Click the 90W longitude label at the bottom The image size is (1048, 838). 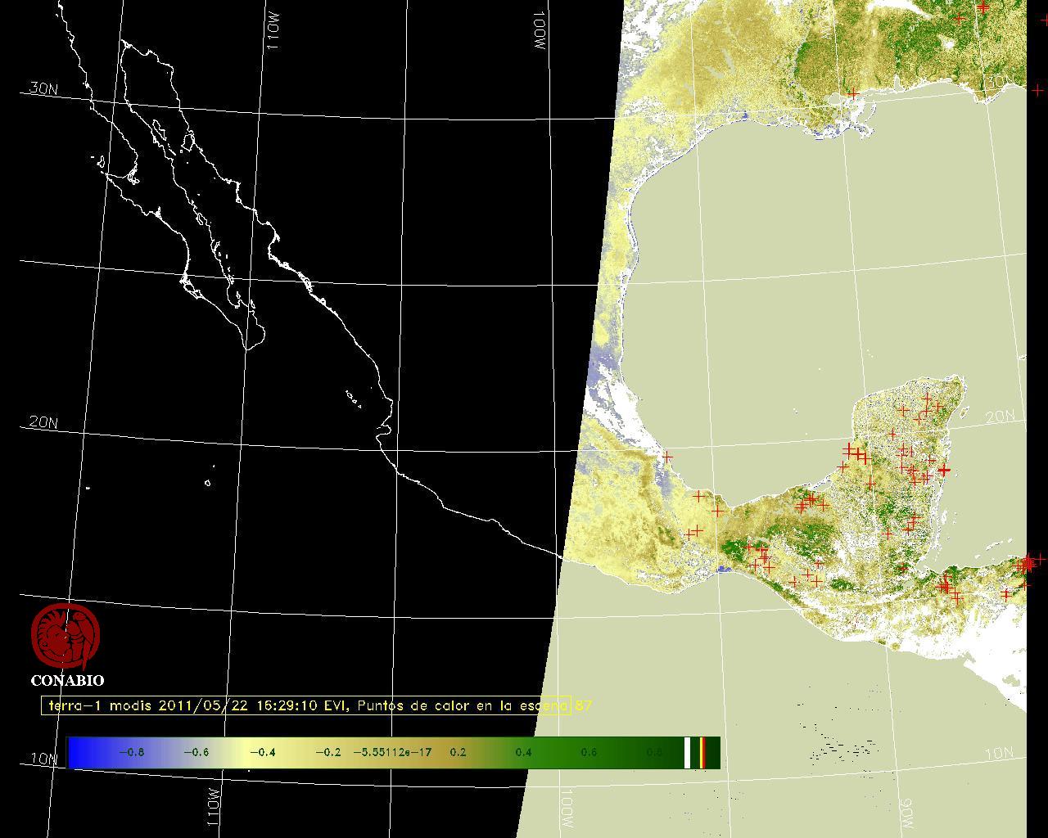point(906,813)
